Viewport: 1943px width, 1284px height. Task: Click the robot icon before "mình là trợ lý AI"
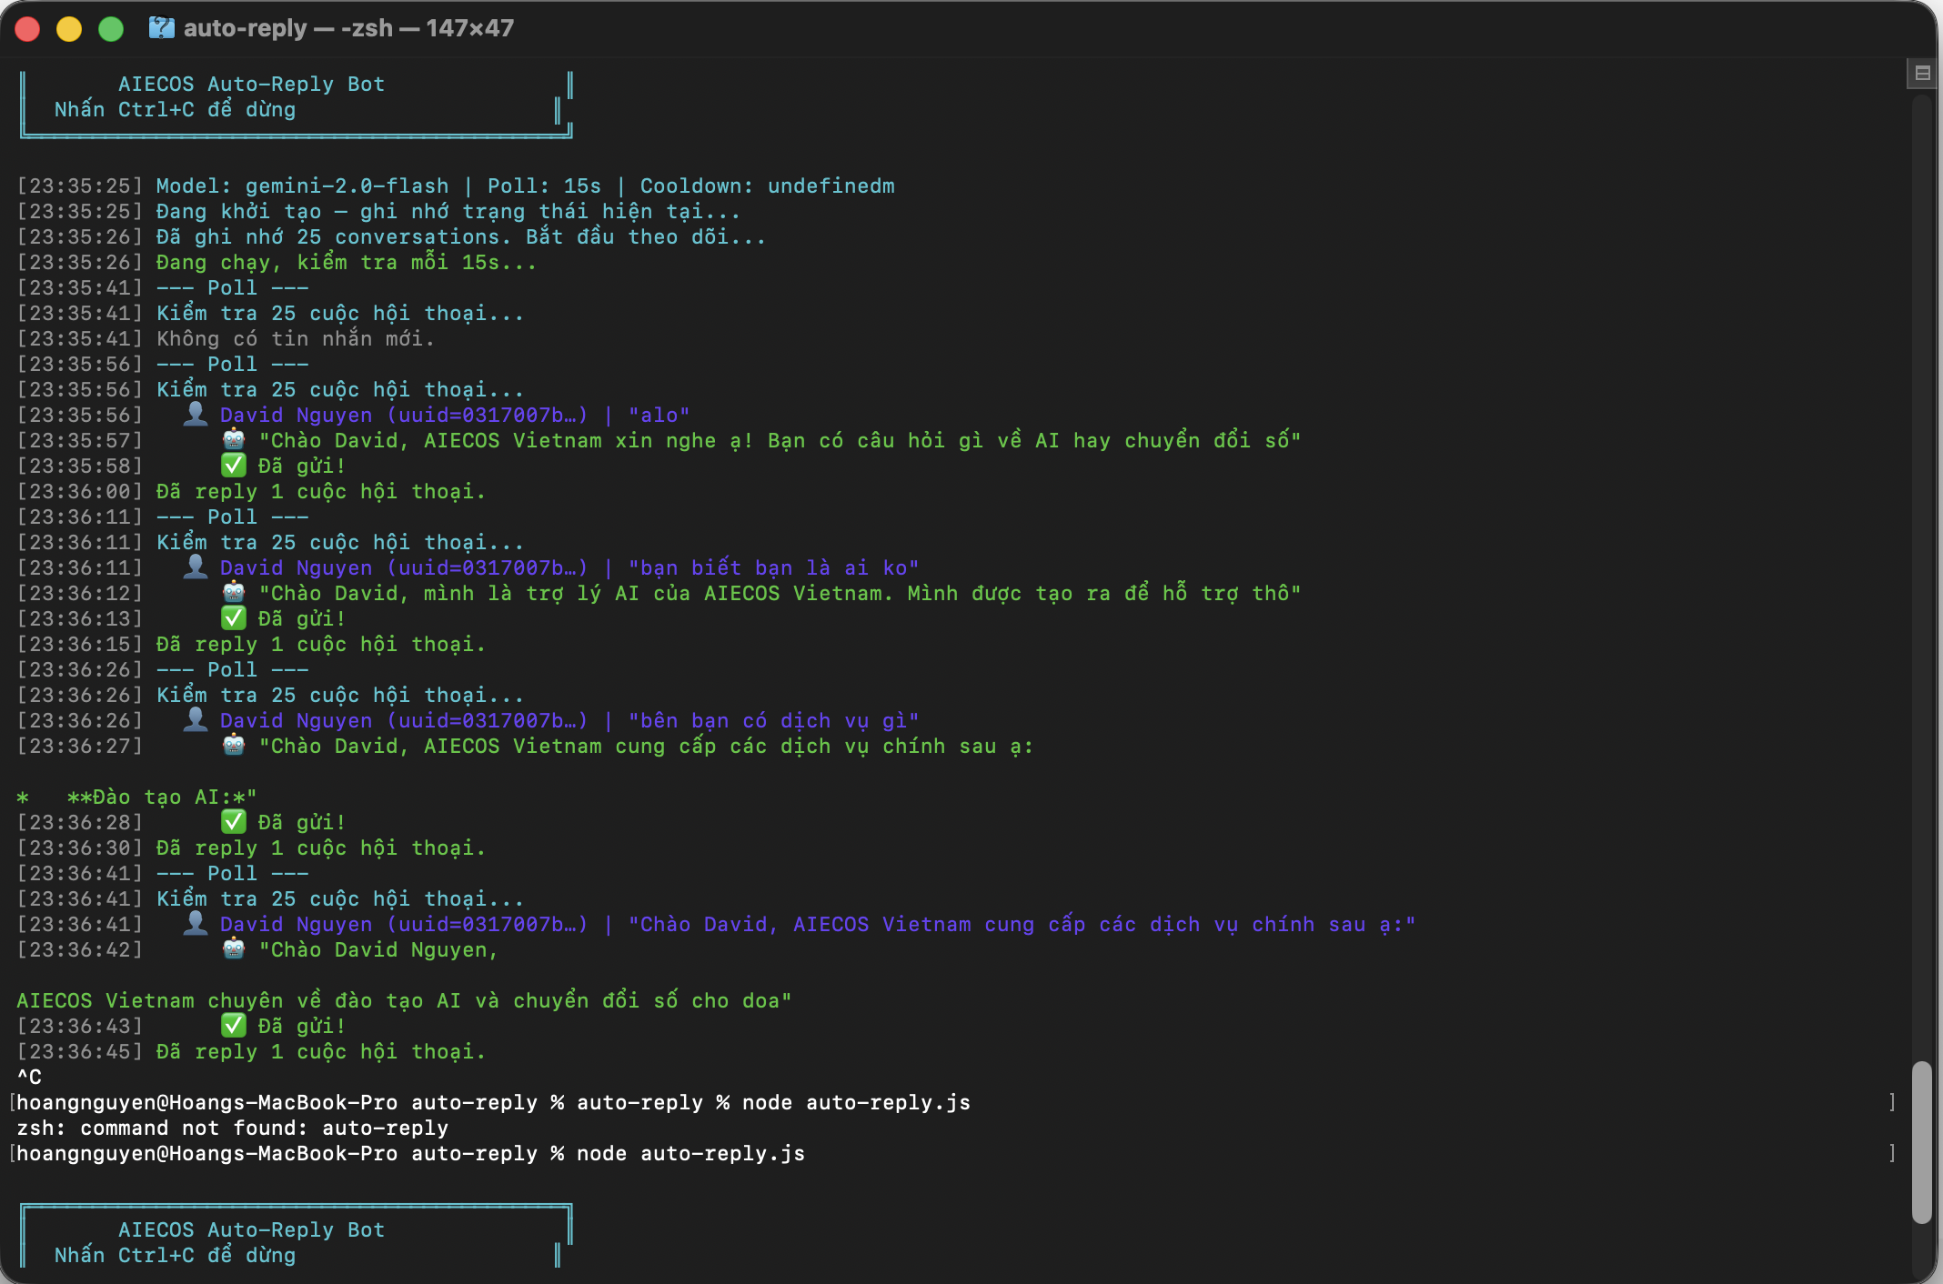(x=234, y=592)
